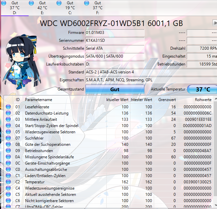Select the Laden/Entladen-Zyklen parameter name
Viewport: 217px width, 209px height.
click(45, 176)
